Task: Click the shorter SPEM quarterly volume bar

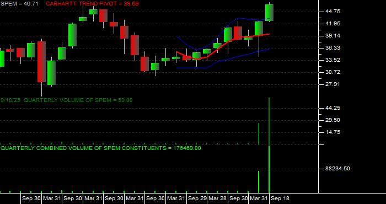Action: 259,134
